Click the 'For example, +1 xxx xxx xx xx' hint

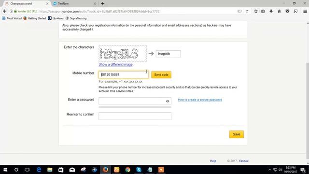[x=121, y=82]
